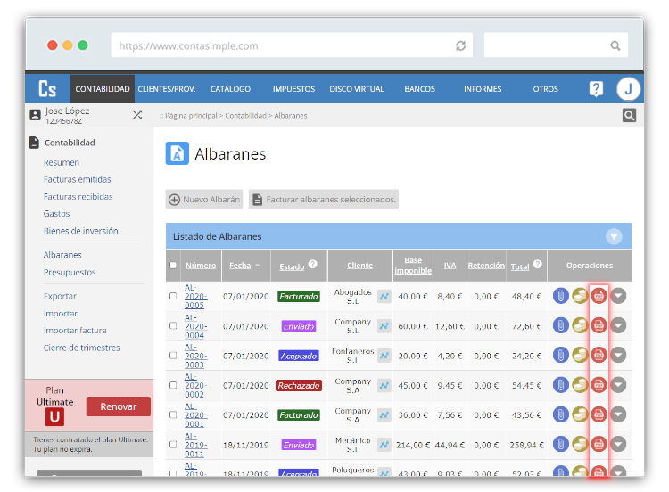This screenshot has height=492, width=669.
Task: Click the coins icon for AL-2019-0011
Action: (580, 444)
